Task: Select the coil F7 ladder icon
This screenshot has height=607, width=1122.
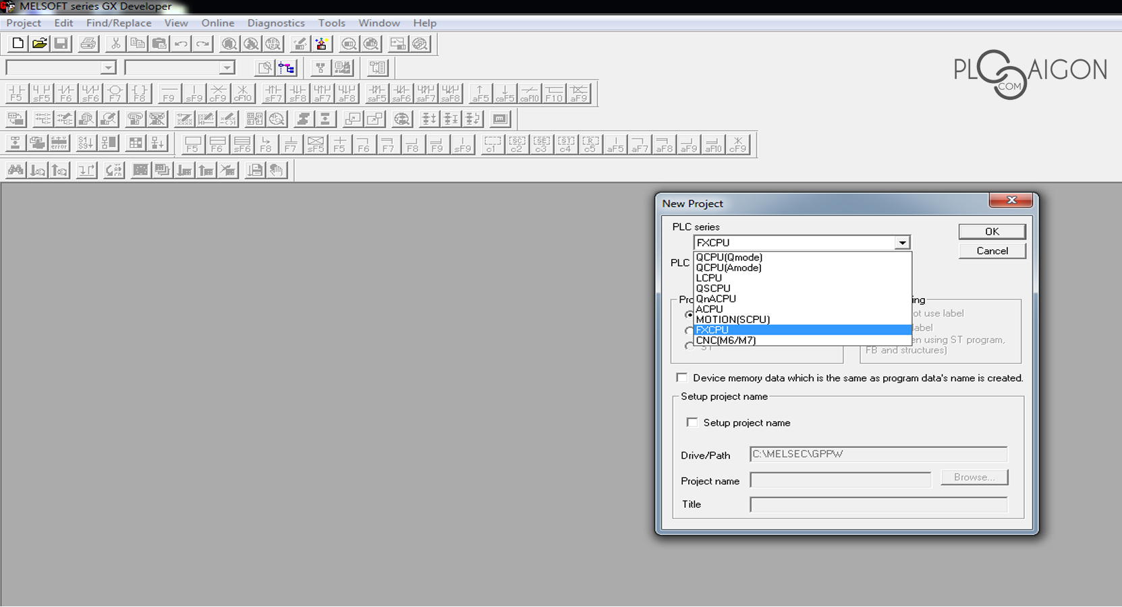Action: tap(115, 93)
